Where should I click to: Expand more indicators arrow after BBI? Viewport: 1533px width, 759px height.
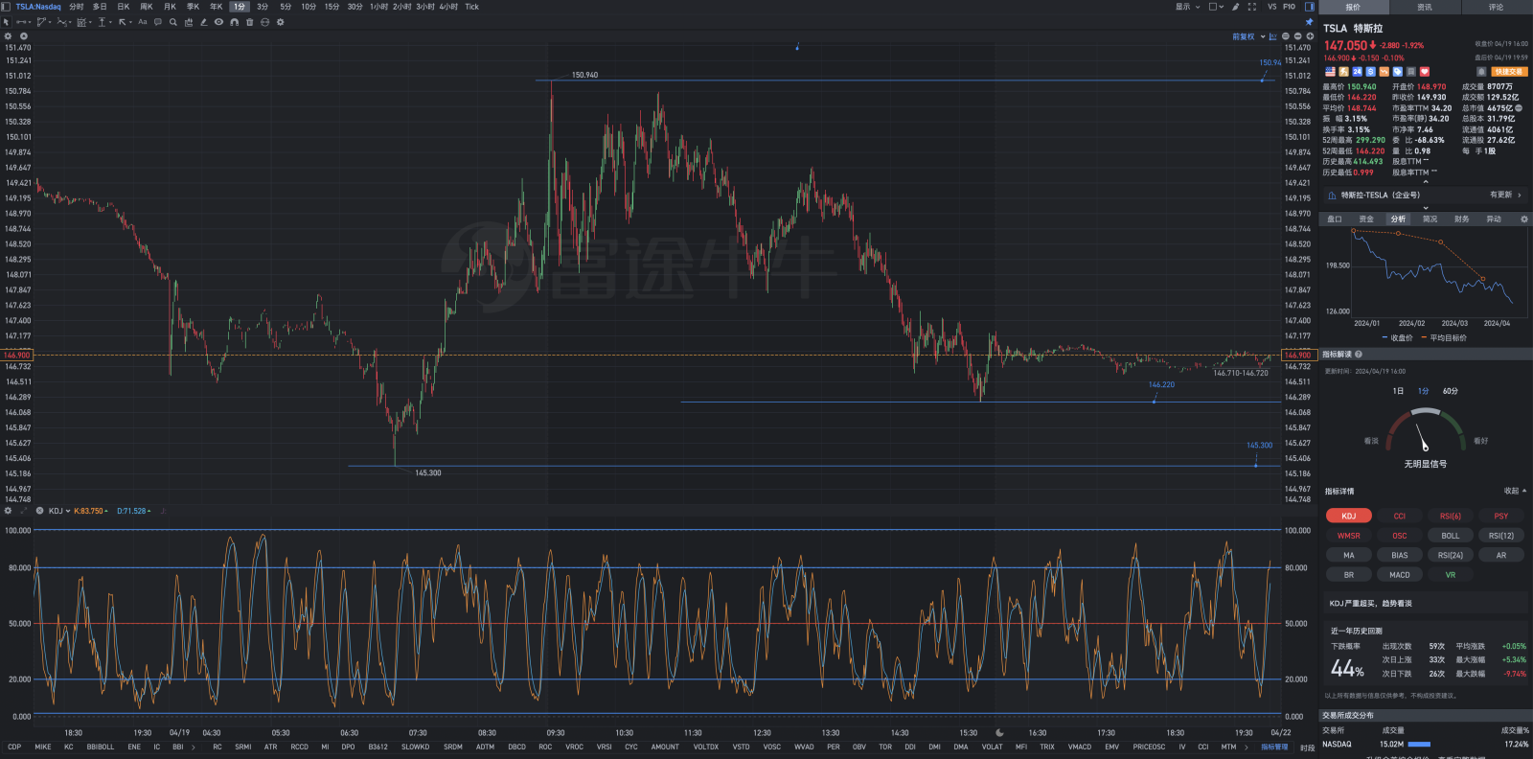pyautogui.click(x=194, y=747)
